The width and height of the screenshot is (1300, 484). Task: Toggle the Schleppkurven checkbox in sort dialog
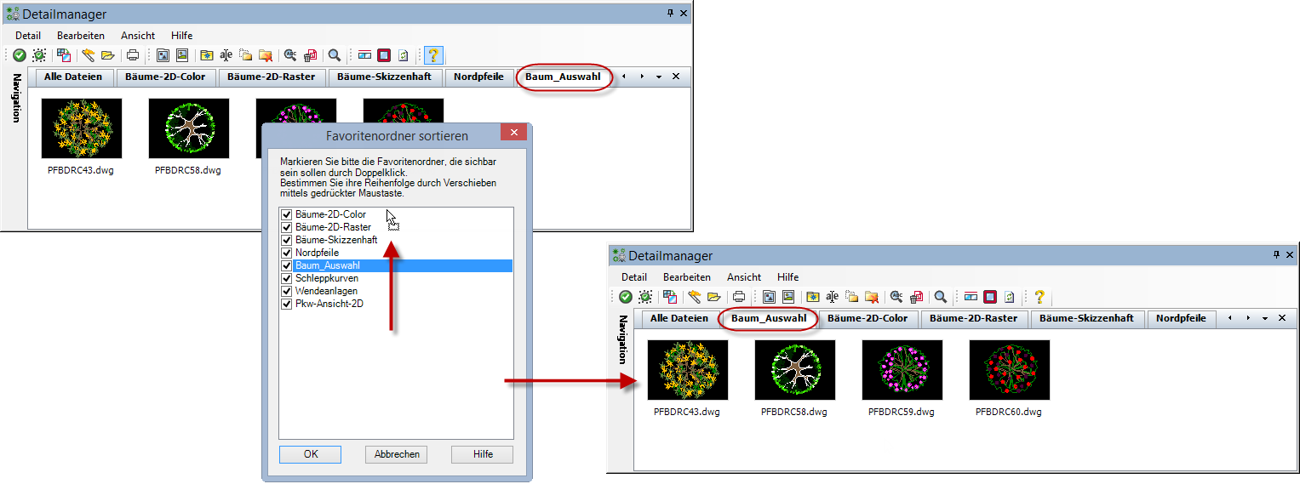(x=287, y=278)
